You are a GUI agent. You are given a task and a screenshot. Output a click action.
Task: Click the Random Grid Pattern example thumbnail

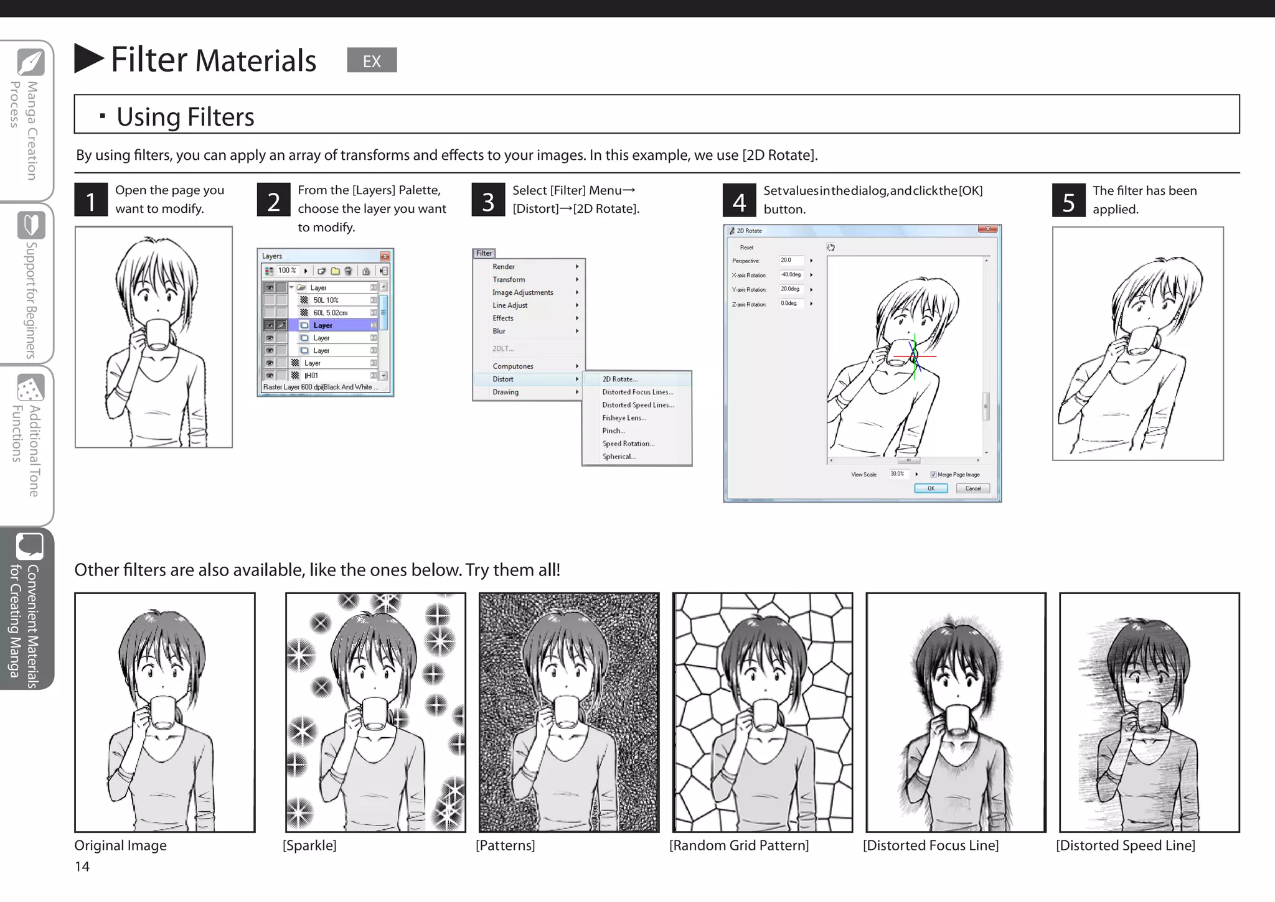point(763,712)
